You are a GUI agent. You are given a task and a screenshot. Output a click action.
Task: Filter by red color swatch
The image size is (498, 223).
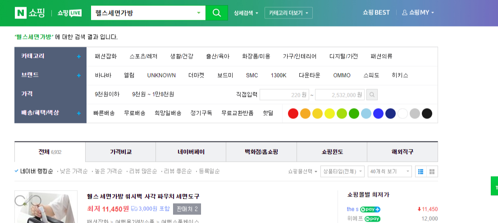coord(293,114)
